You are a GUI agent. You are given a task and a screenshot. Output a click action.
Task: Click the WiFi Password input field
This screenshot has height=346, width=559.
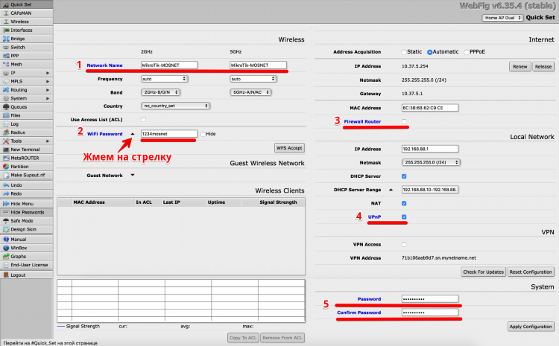click(169, 134)
